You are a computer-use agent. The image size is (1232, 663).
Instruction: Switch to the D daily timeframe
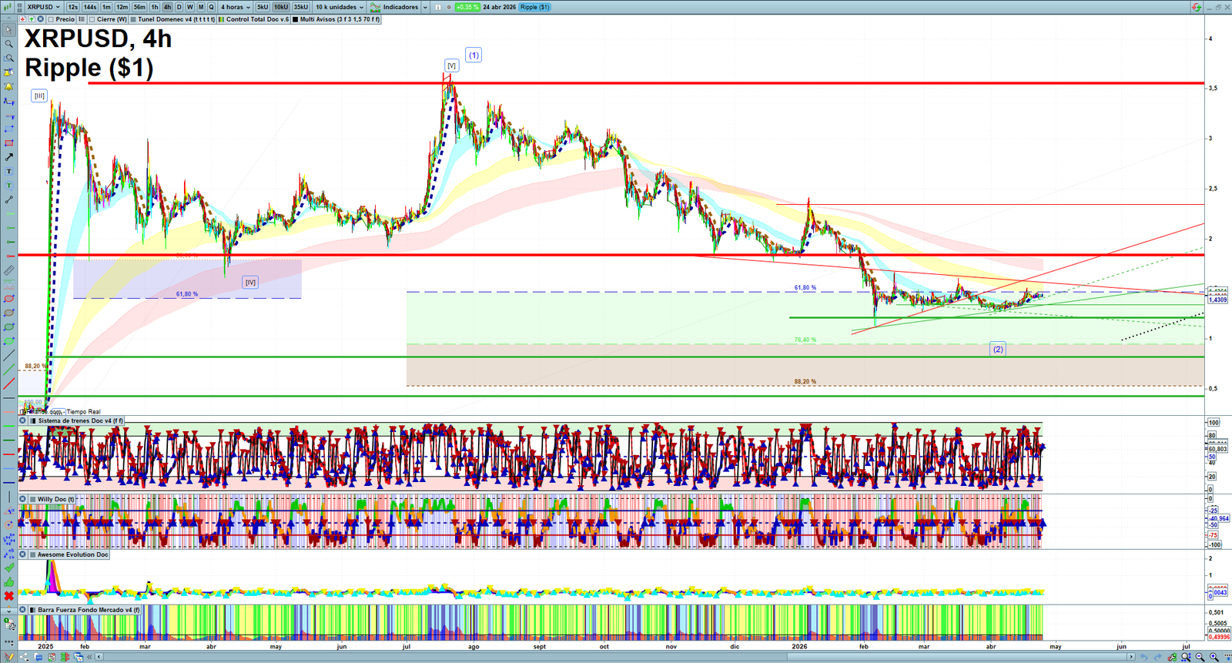point(179,7)
